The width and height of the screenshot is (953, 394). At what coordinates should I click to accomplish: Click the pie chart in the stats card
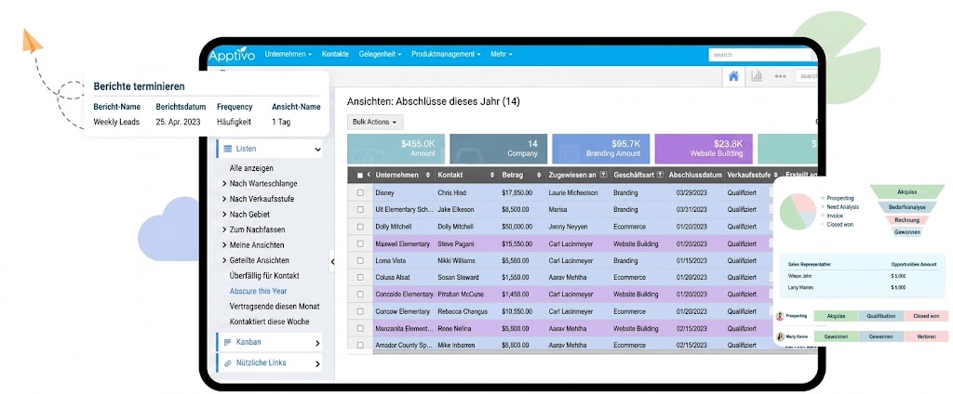point(798,211)
